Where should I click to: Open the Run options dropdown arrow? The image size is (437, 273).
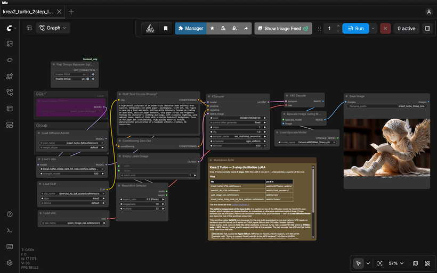373,28
